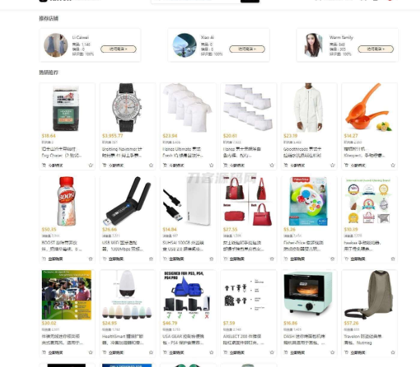Click star icon on Breitling Navitimer watch card

point(151,165)
